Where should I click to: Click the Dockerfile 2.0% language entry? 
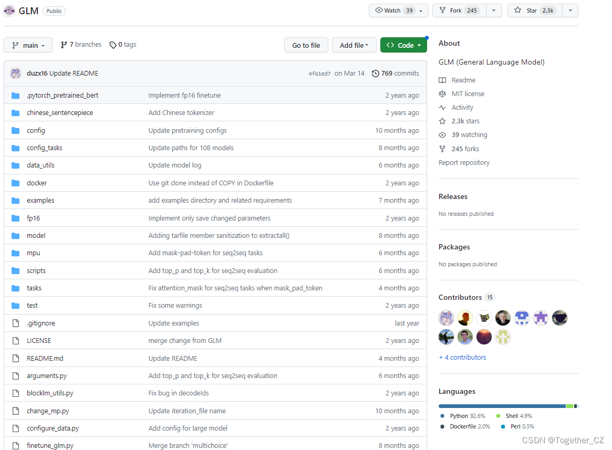[465, 426]
